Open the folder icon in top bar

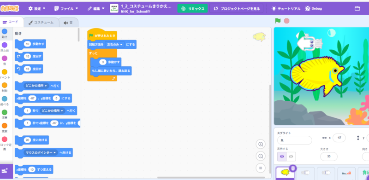coord(357,9)
